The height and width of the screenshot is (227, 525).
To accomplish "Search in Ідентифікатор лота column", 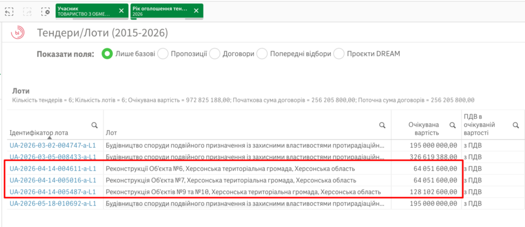I will point(94,125).
